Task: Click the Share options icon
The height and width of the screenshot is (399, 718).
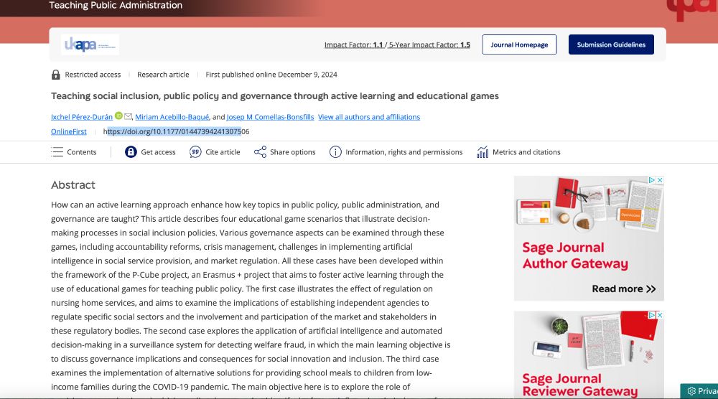Action: 260,152
